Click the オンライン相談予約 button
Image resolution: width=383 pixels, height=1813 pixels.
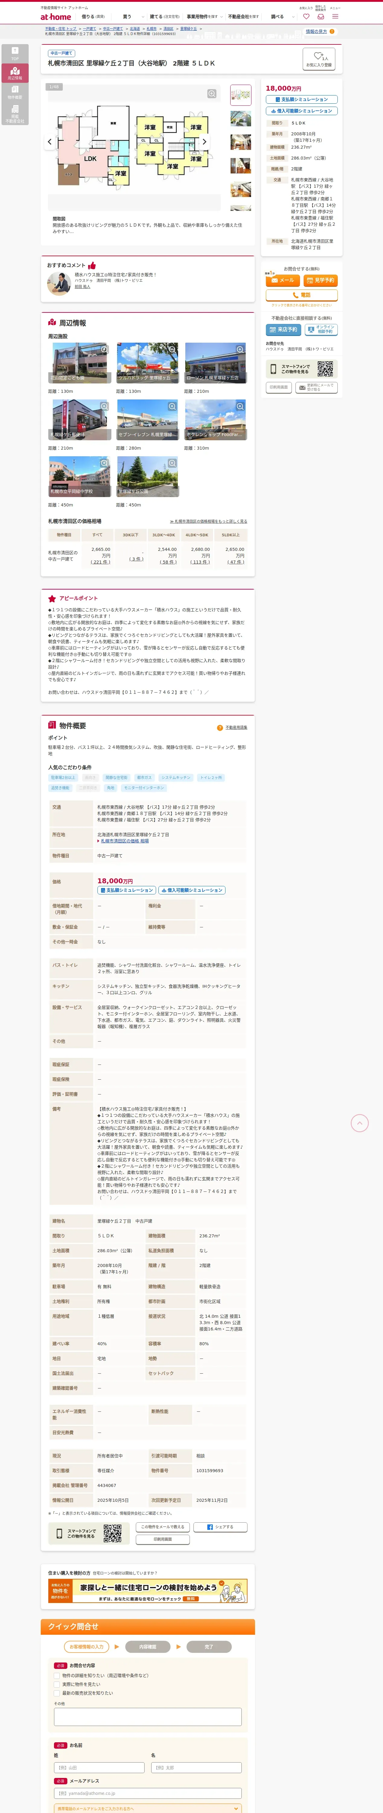[x=321, y=329]
